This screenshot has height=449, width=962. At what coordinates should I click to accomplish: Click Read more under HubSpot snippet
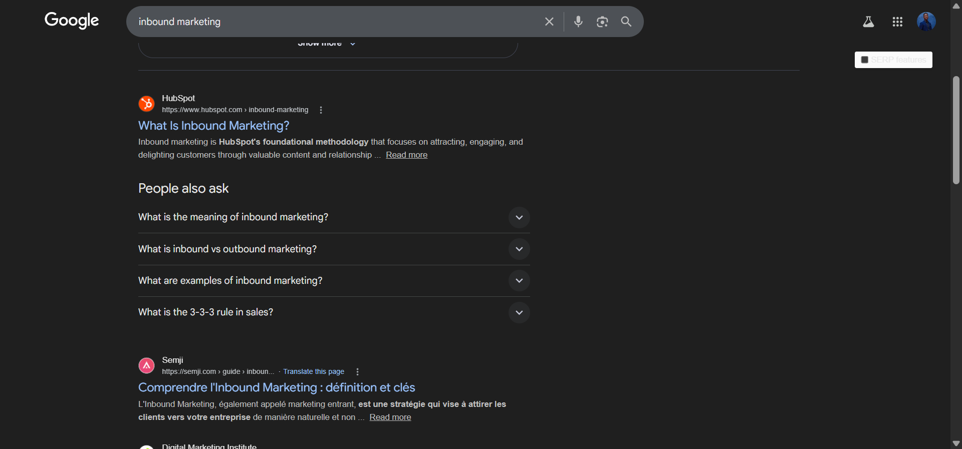click(406, 155)
